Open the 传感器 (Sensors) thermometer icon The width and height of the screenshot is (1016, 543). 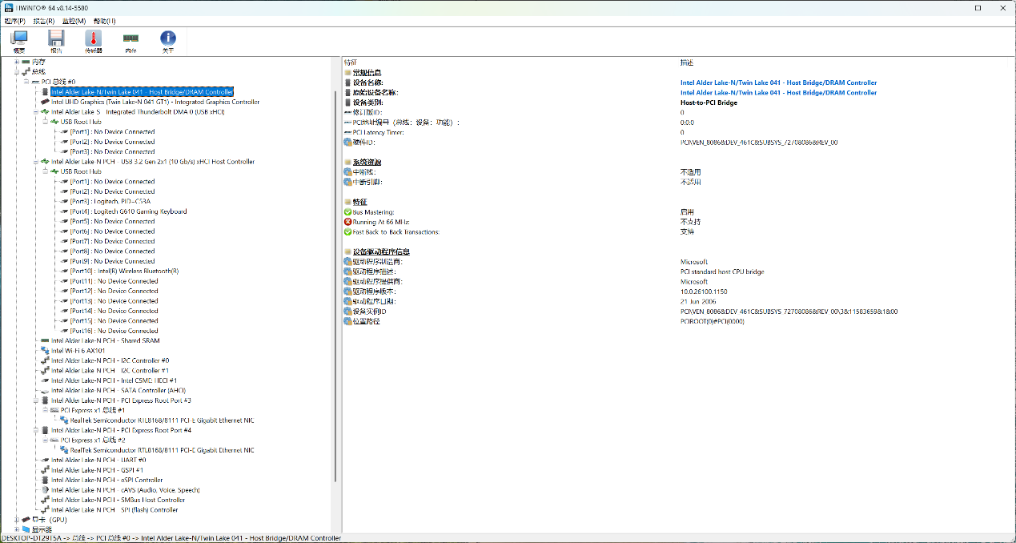coord(94,39)
